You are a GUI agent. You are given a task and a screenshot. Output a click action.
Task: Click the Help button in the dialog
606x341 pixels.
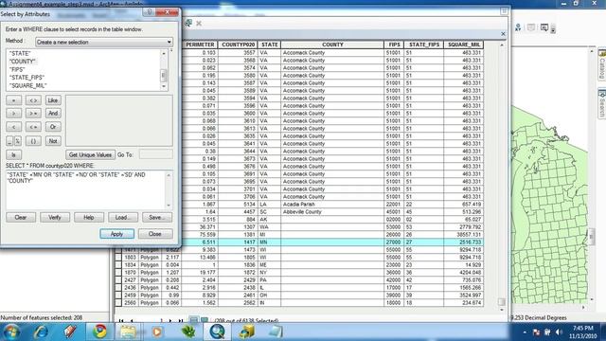[89, 217]
